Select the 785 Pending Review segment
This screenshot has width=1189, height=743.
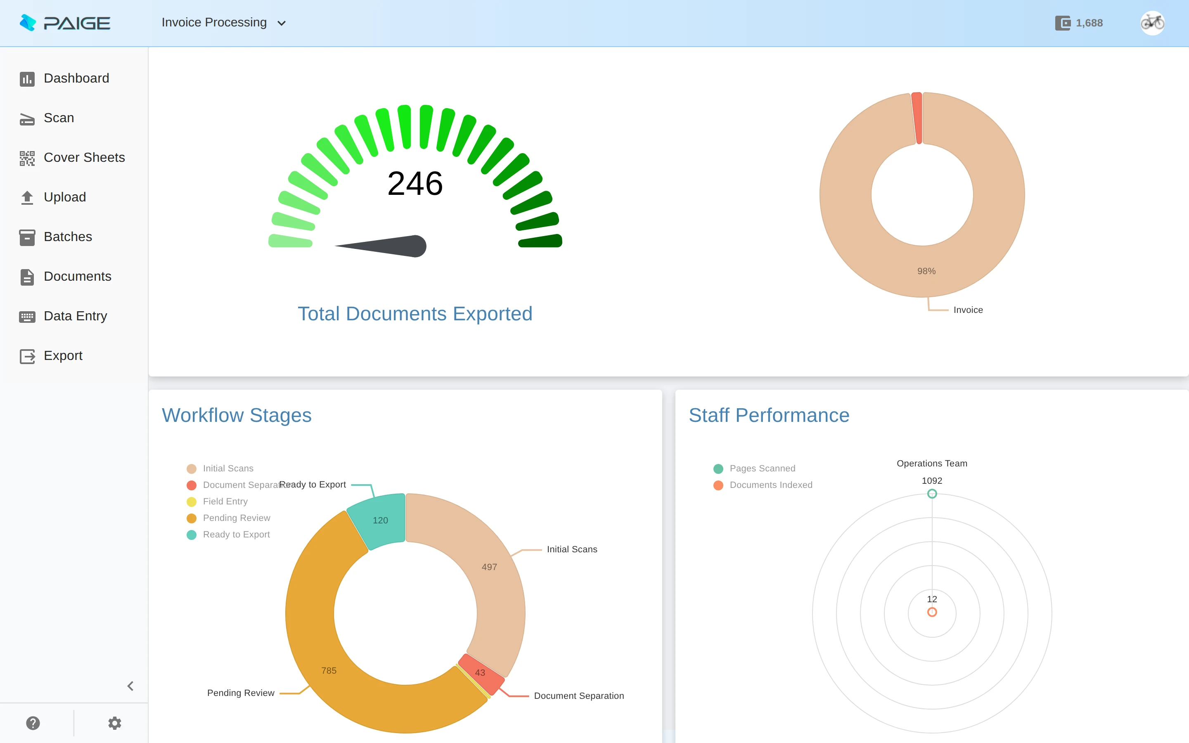tap(329, 671)
